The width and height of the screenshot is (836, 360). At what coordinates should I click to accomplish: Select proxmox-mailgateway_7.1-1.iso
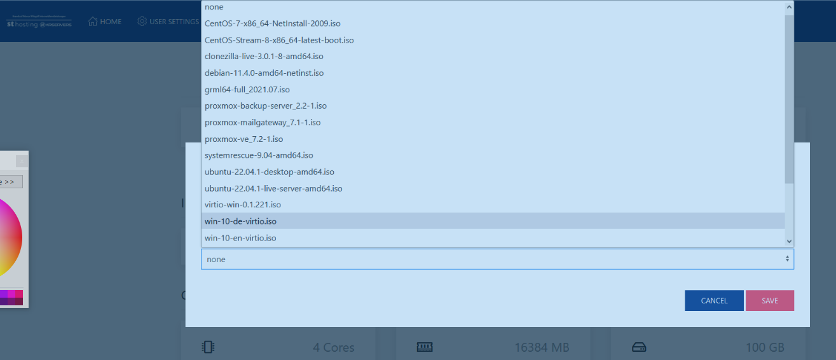[x=493, y=123]
